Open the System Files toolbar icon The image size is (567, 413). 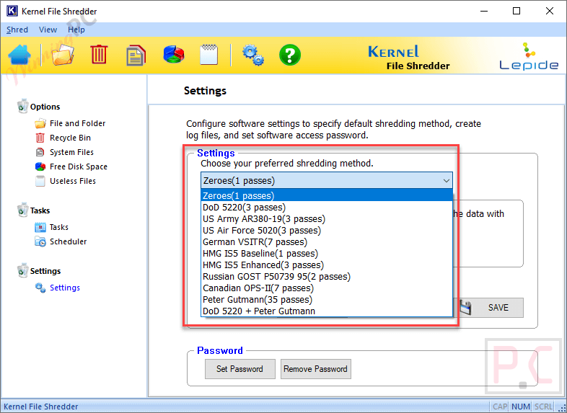click(136, 55)
